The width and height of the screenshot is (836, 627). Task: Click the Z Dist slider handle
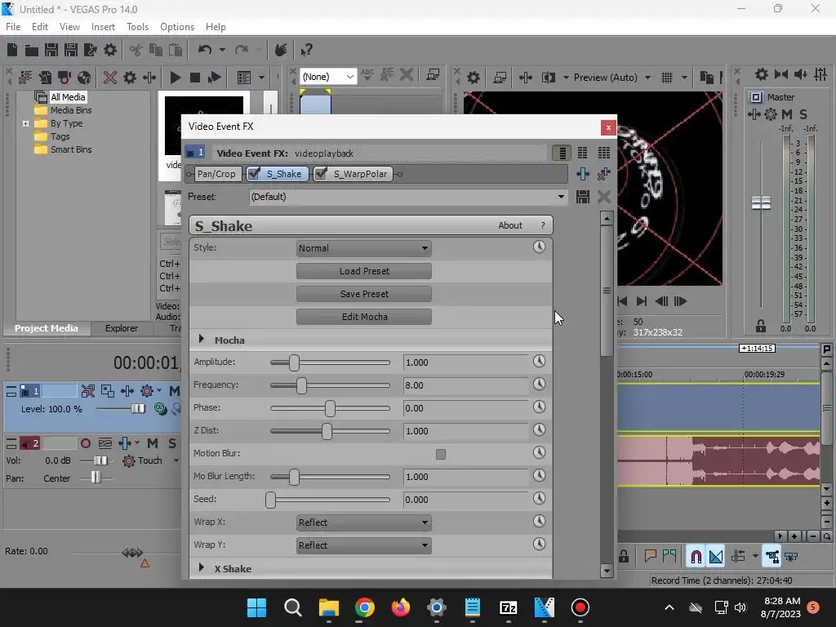(x=327, y=431)
